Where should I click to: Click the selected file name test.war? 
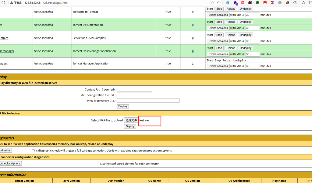144,120
